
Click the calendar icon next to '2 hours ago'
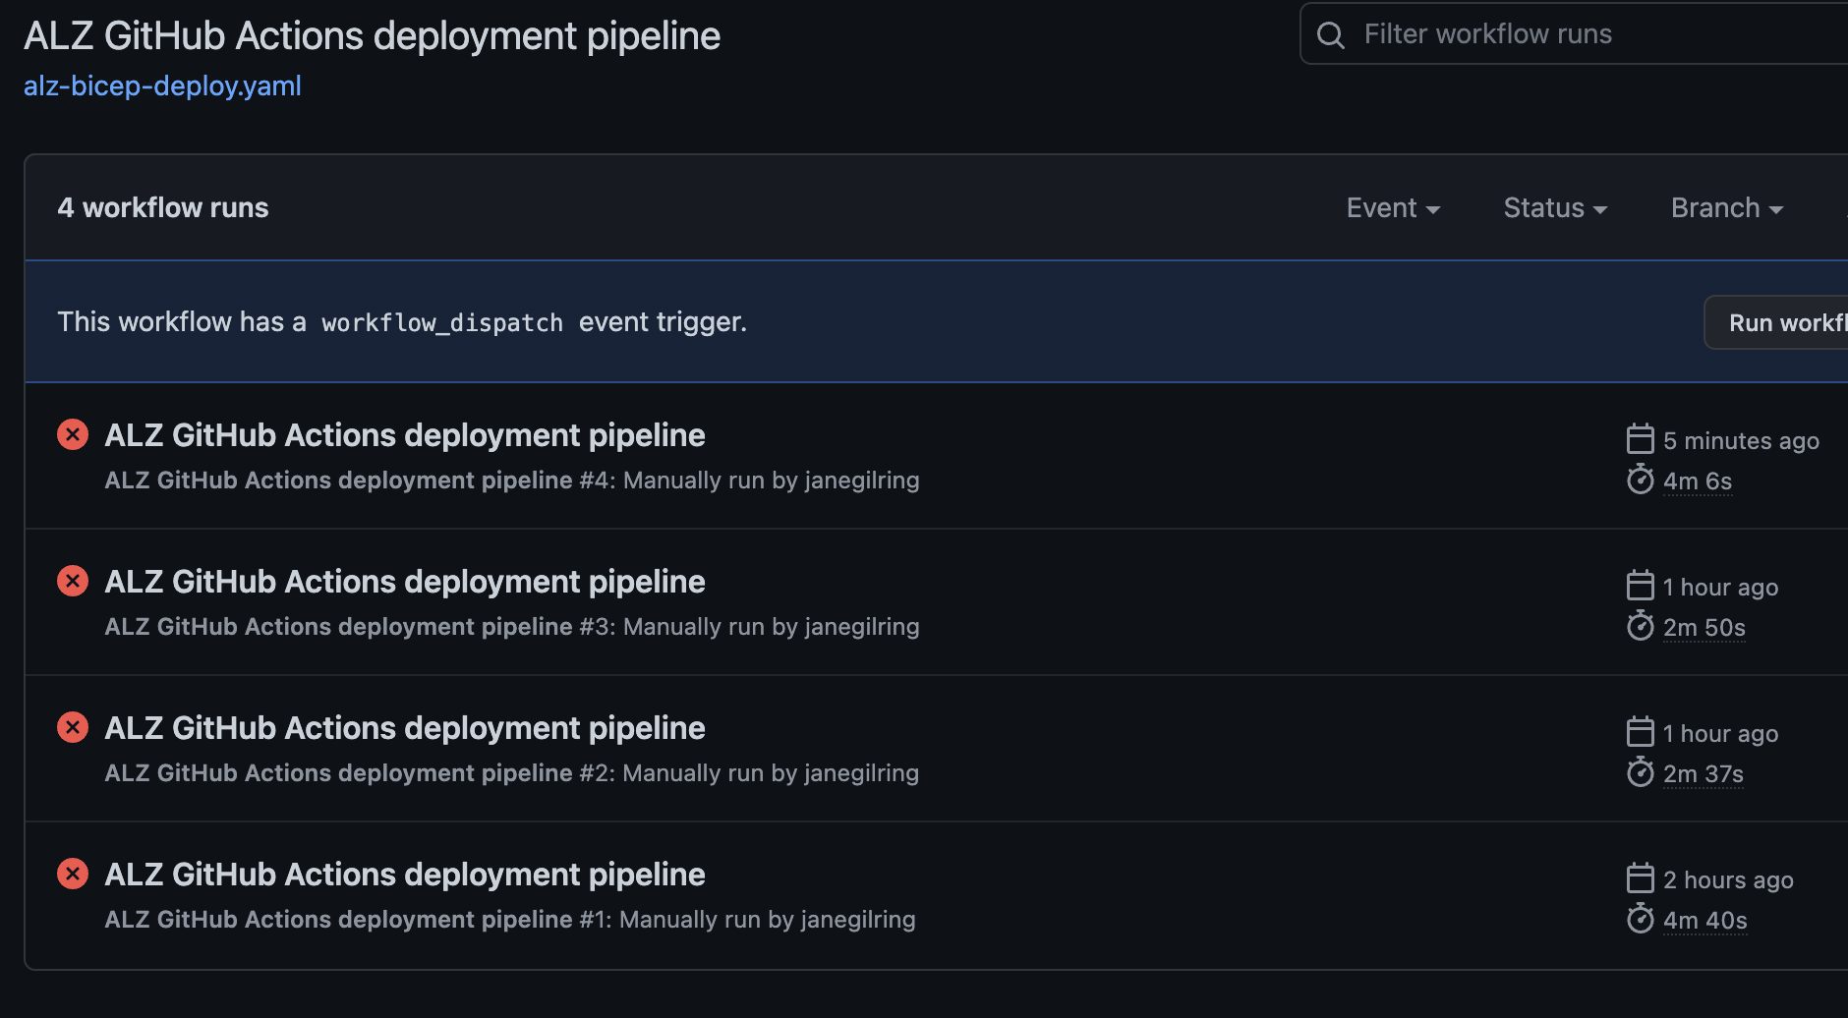click(1640, 878)
